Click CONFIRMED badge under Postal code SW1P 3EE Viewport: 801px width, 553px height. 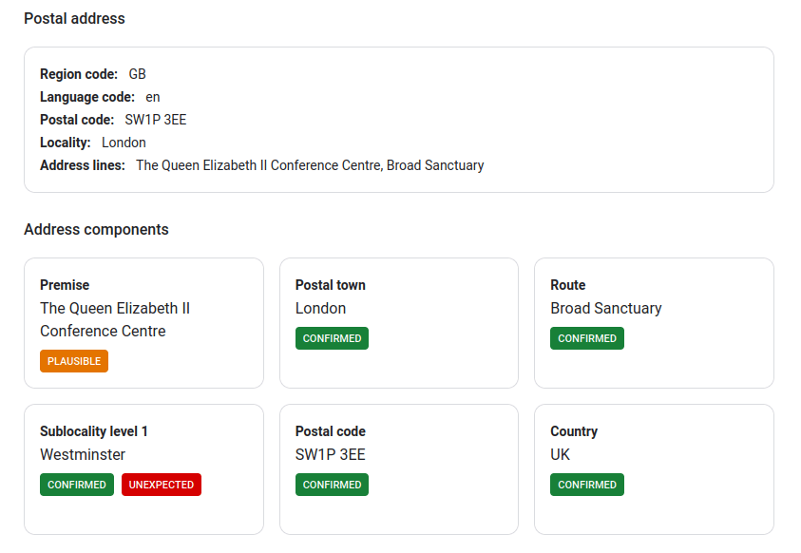(x=332, y=485)
